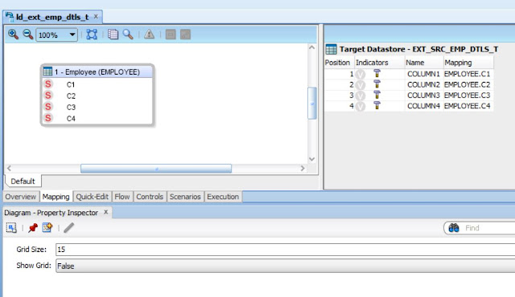Click the red pin freeze view icon
515x297 pixels.
[x=32, y=228]
